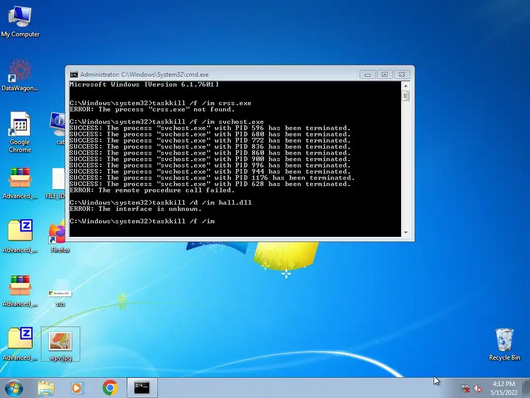The width and height of the screenshot is (530, 398).
Task: Click the Microsoft Windows version line
Action: point(144,84)
